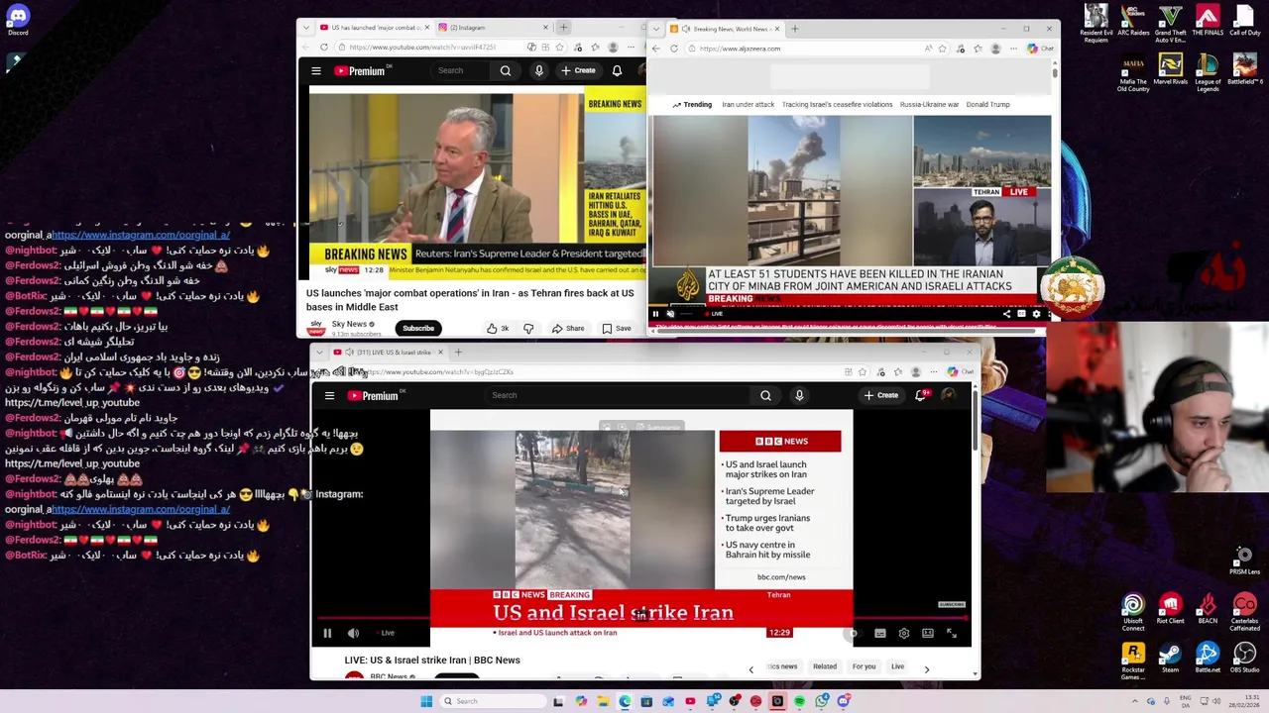Screen dimensions: 1269x713
Task: Select the For you chip
Action: pyautogui.click(x=864, y=666)
